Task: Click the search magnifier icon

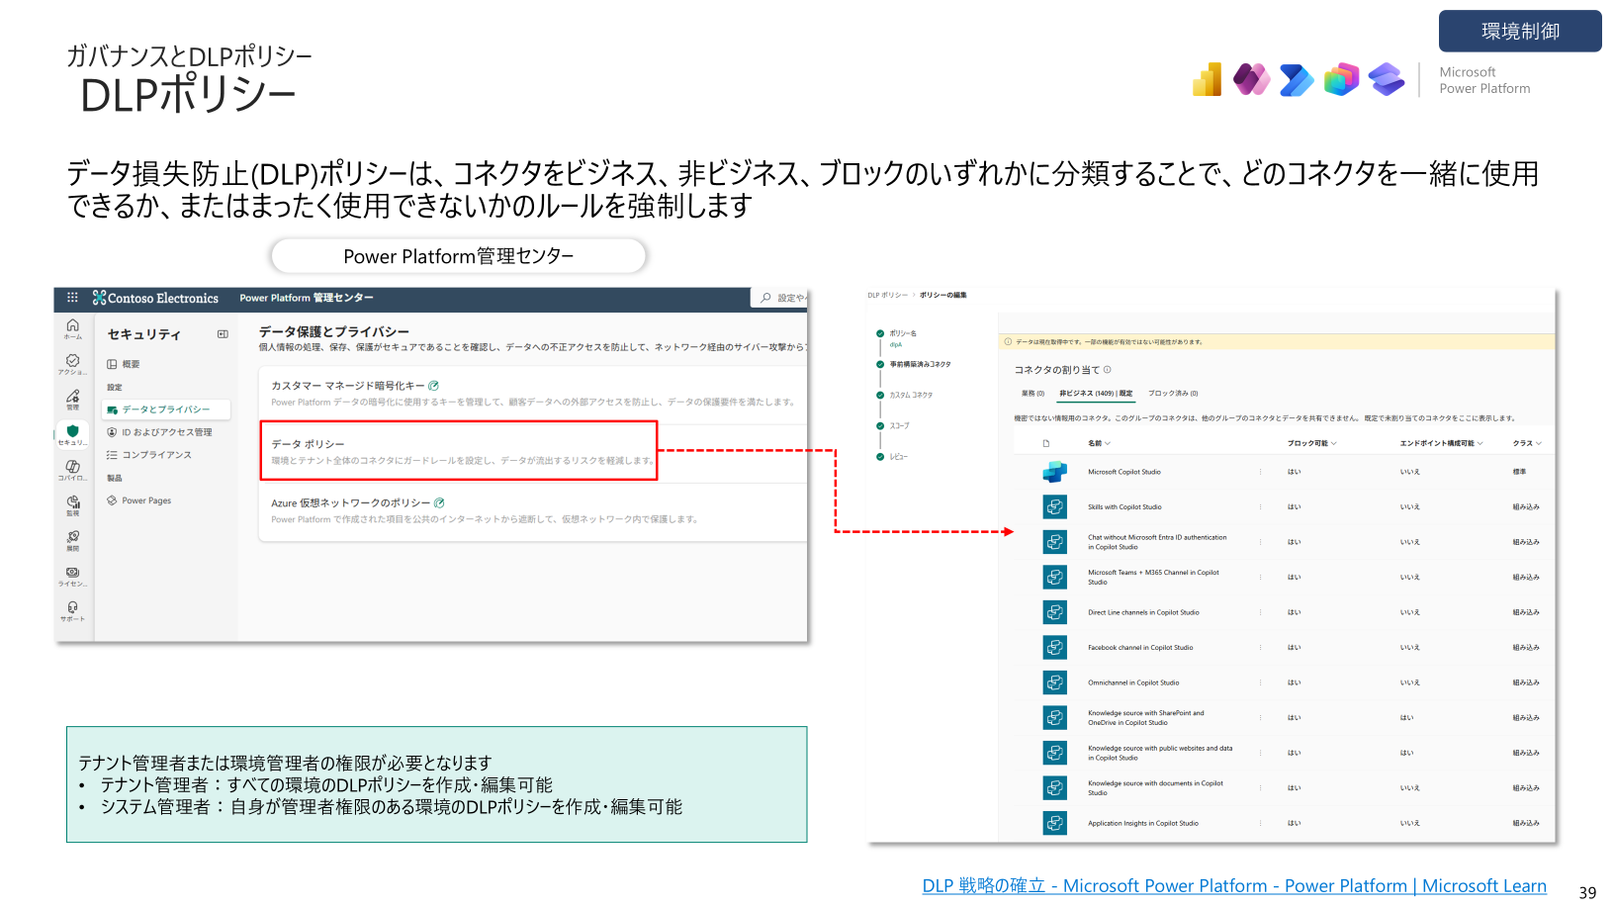Action: pos(765,298)
